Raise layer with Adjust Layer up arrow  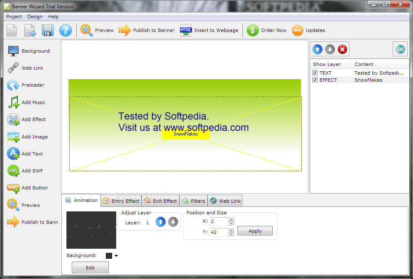[161, 222]
